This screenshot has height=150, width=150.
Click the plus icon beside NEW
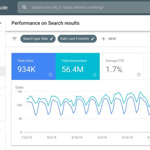103,39
